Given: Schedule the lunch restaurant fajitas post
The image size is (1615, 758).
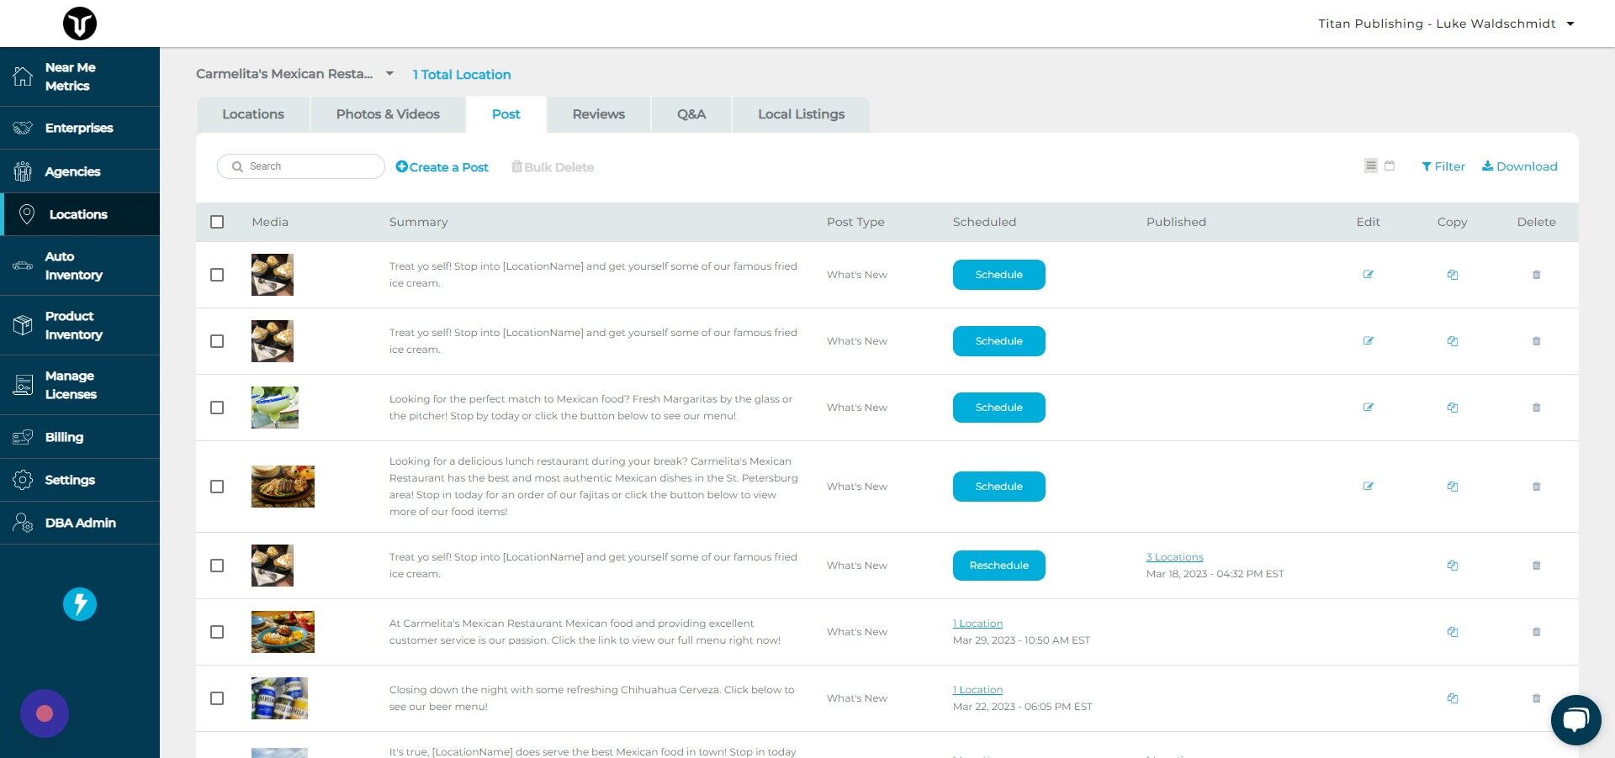Looking at the screenshot, I should 999,487.
